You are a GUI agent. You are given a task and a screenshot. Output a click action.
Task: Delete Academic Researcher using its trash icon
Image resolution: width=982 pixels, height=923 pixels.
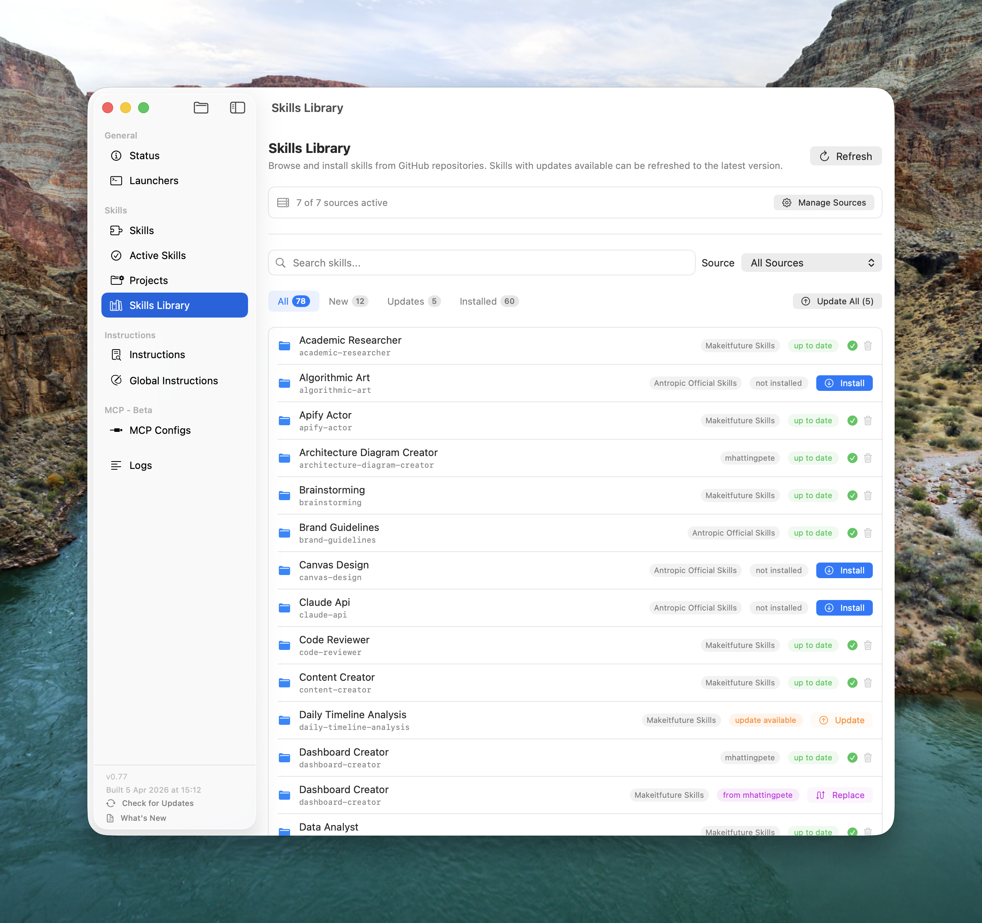[868, 345]
